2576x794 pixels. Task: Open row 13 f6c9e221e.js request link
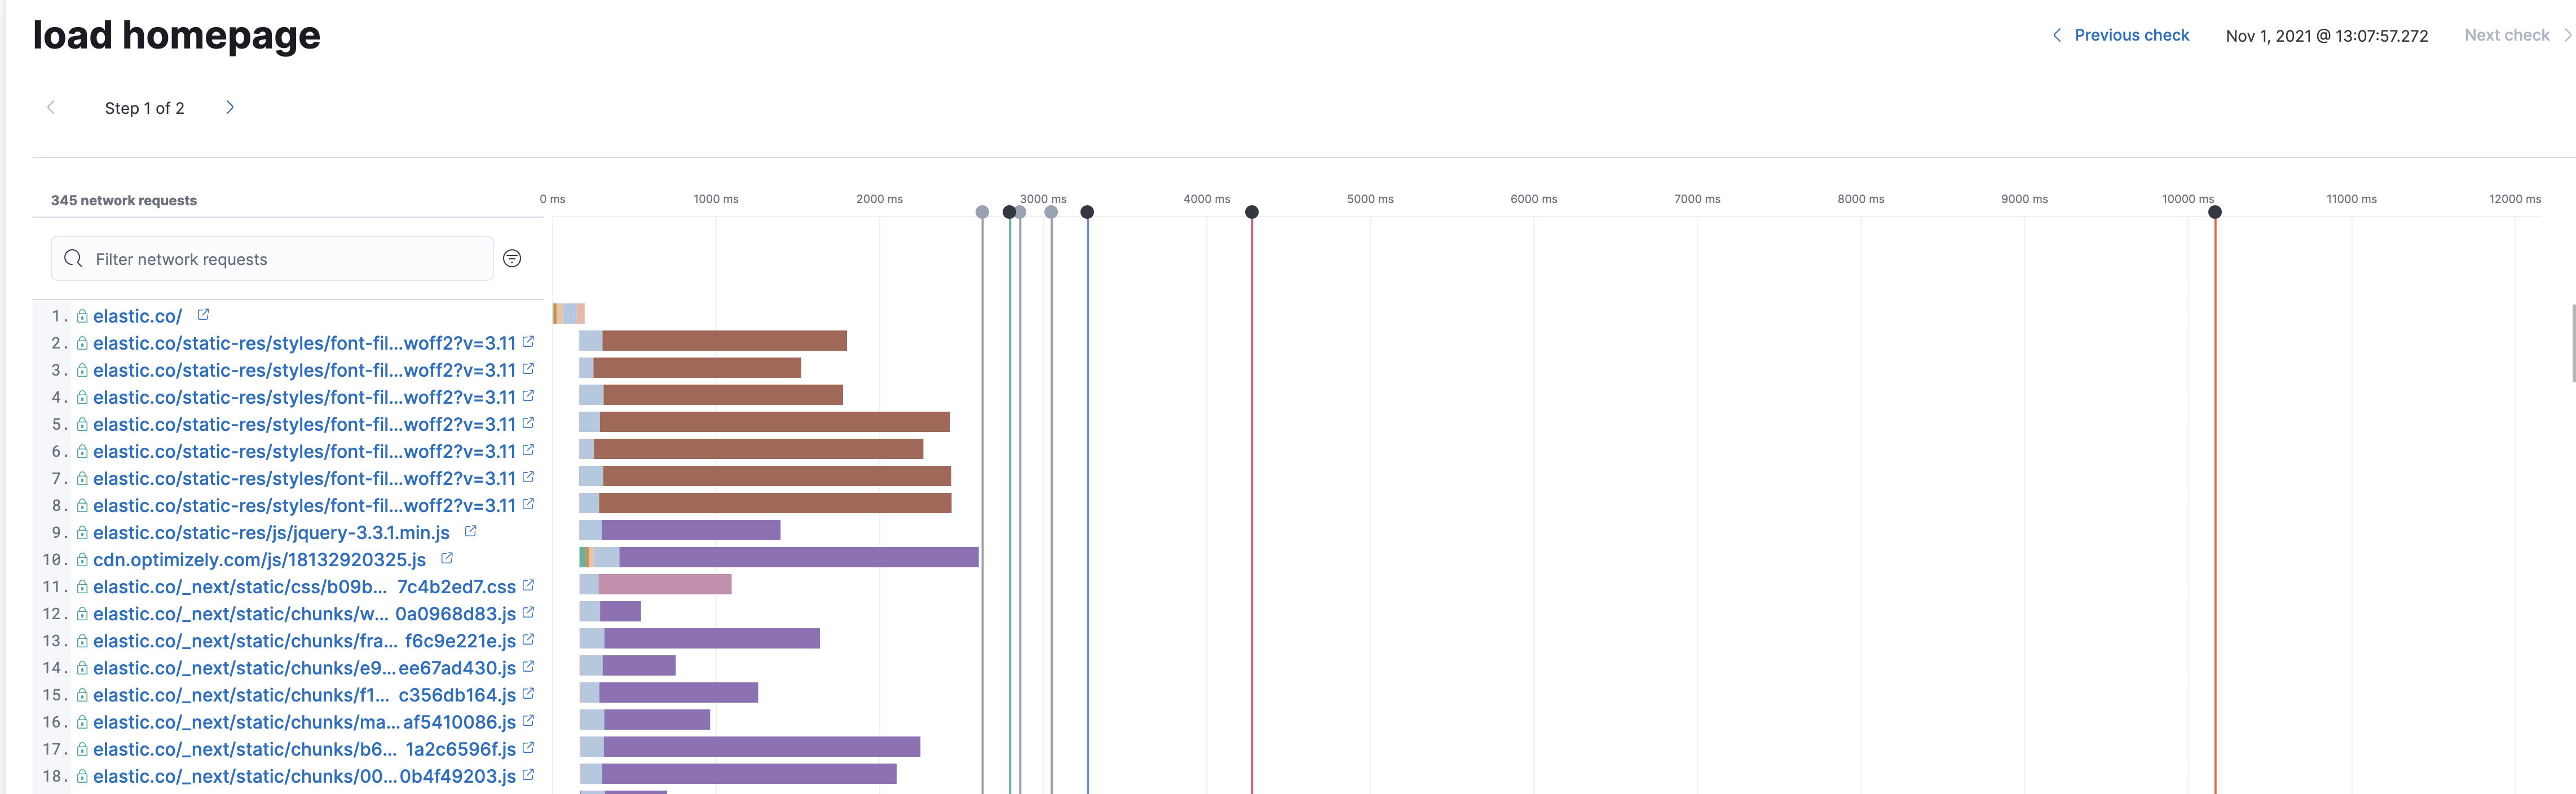pos(305,640)
